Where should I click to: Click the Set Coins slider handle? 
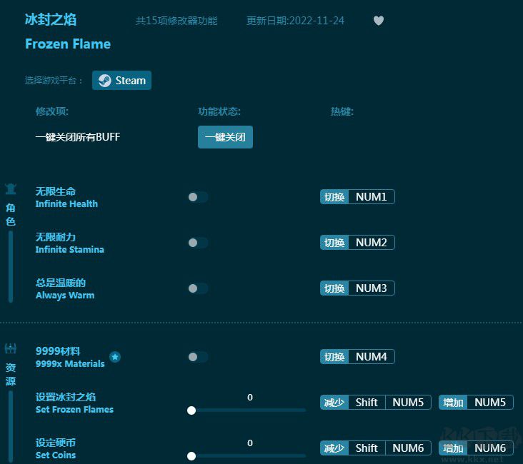click(x=191, y=456)
